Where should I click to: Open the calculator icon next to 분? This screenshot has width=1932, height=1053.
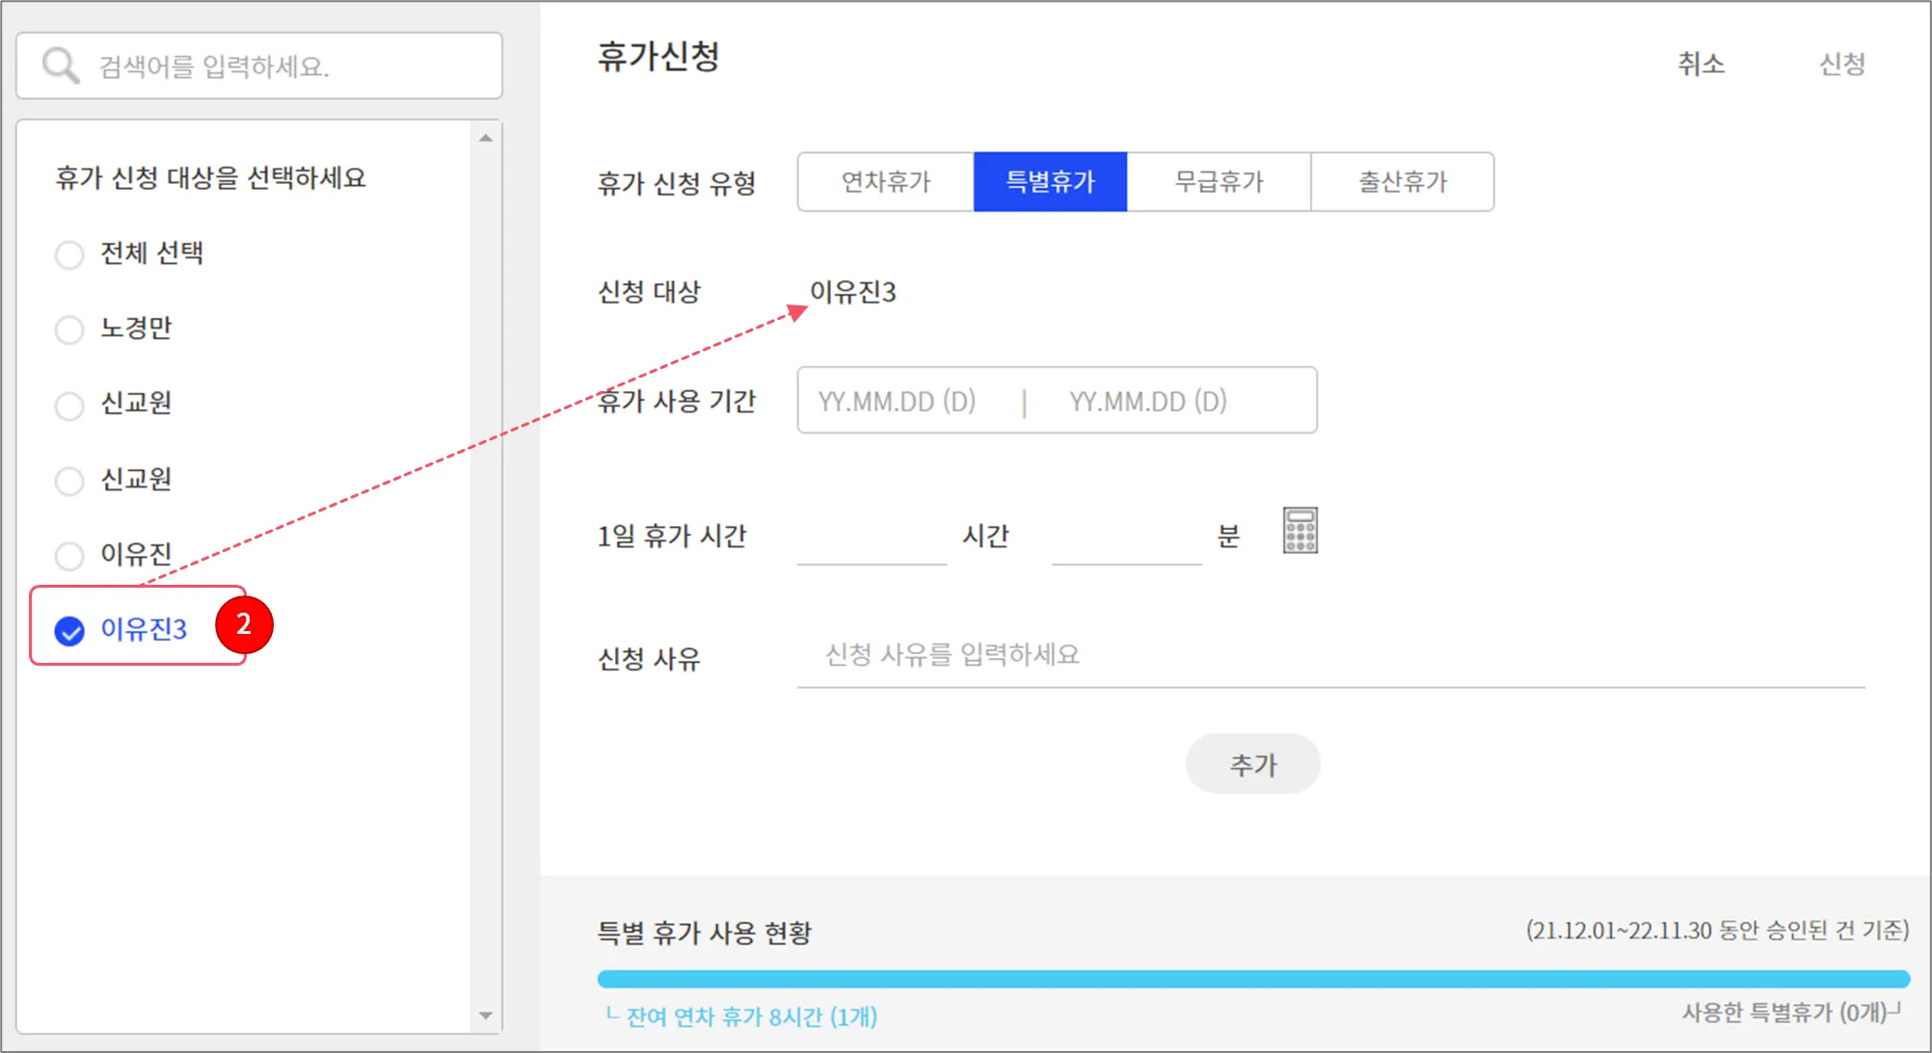pyautogui.click(x=1300, y=531)
